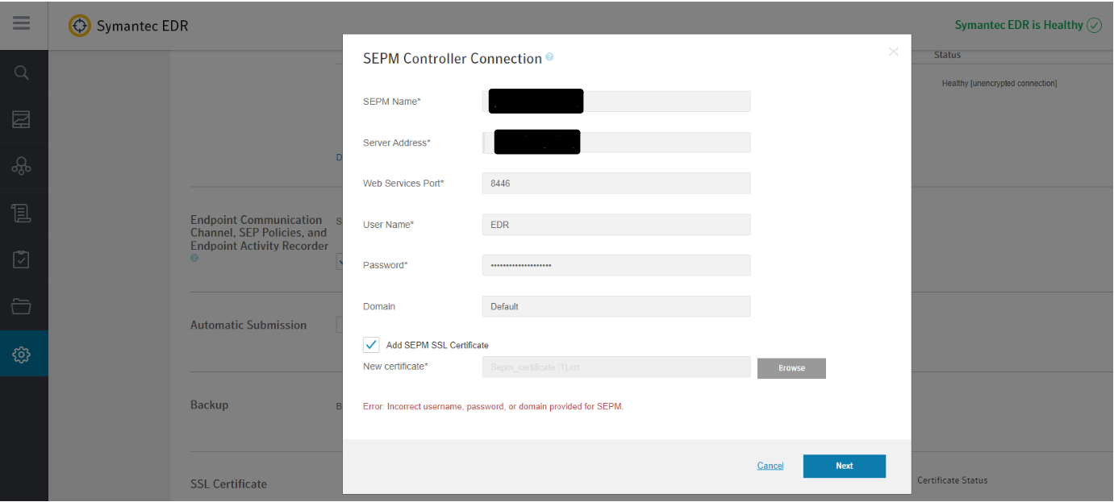
Task: Open help next to SEPM Controller Connection title
Action: [549, 57]
